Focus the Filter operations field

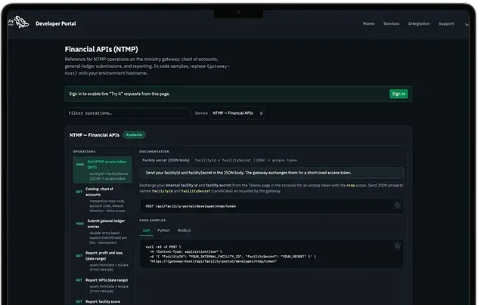[128, 113]
